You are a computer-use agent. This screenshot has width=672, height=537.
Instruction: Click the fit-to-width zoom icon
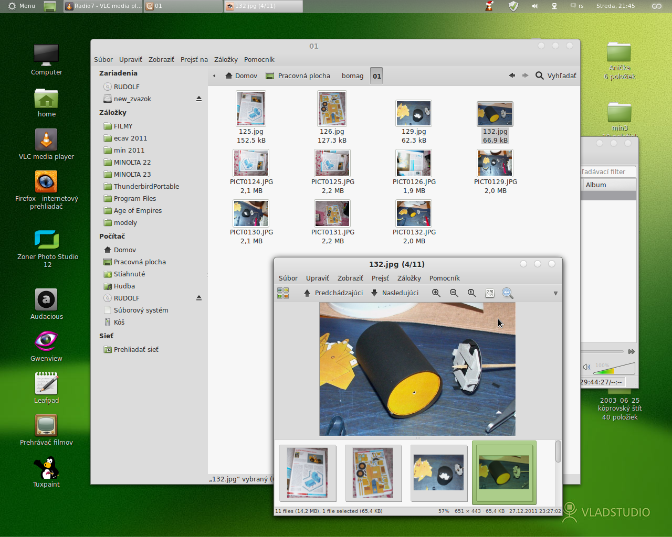click(507, 293)
